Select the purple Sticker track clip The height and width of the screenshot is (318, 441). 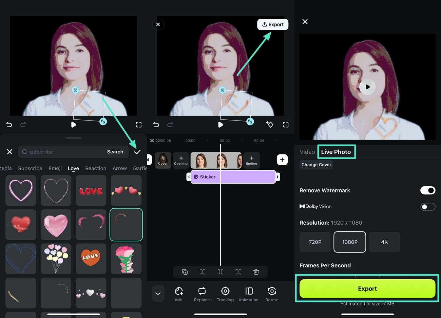(x=233, y=177)
